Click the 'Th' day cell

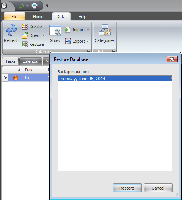coord(35,77)
